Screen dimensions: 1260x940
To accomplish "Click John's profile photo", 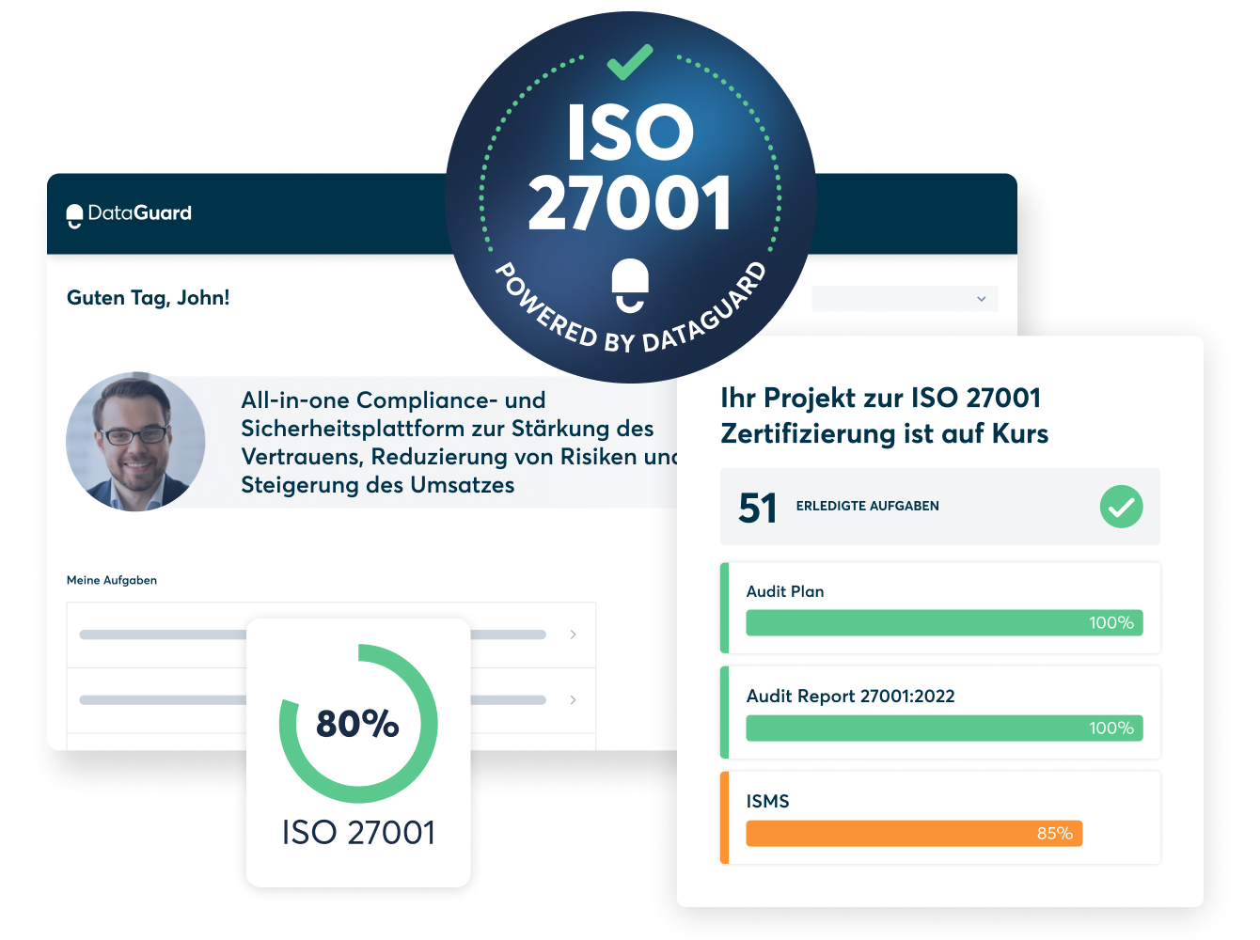I will coord(135,442).
